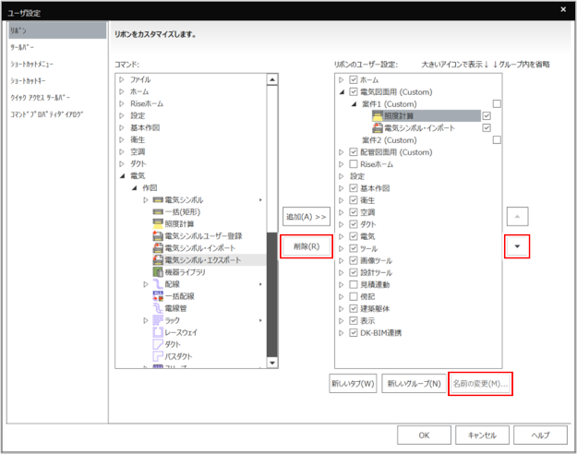Expand the ファイル command tree node
This screenshot has height=454, width=577.
[121, 80]
